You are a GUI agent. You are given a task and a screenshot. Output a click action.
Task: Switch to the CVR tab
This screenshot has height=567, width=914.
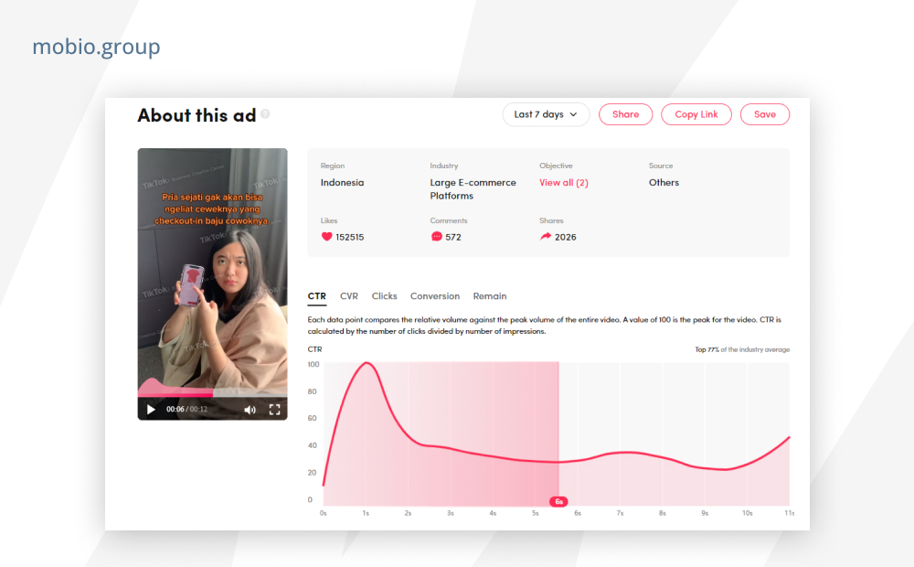348,296
